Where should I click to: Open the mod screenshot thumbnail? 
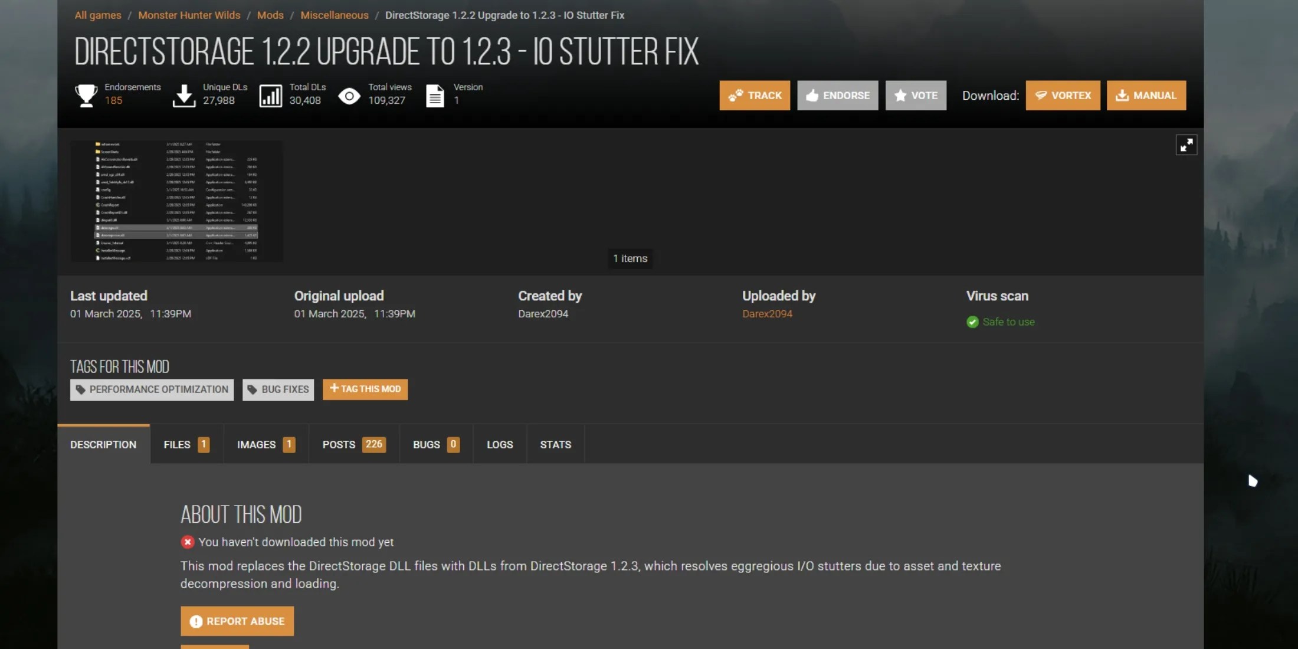coord(176,201)
